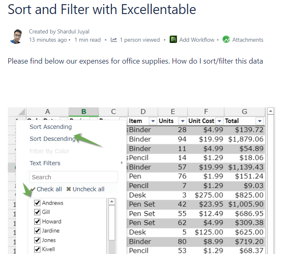Select column B header
Viewport: 281px width, 254px height.
coord(84,112)
